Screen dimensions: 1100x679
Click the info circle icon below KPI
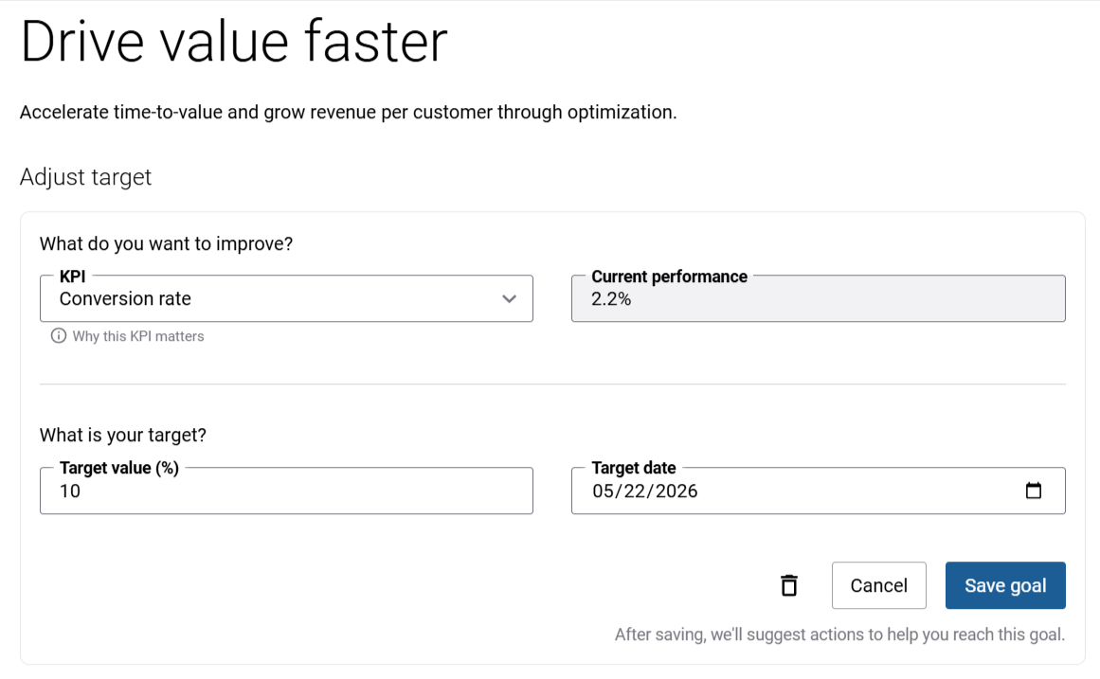(x=59, y=336)
